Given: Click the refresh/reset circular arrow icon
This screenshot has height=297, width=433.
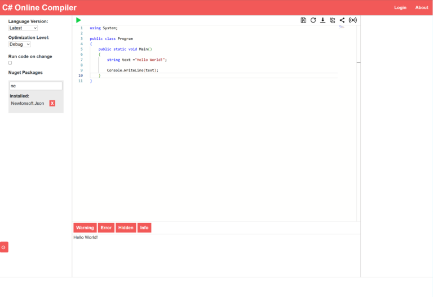Looking at the screenshot, I should [313, 20].
